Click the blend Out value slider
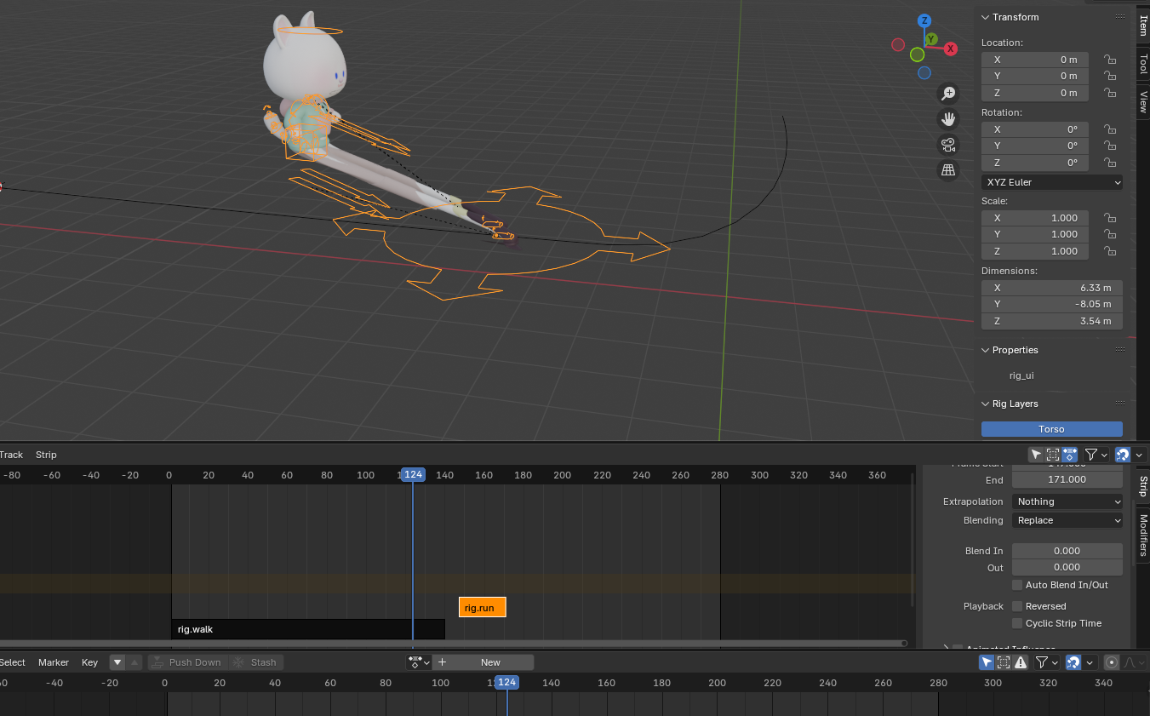Viewport: 1150px width, 716px height. [x=1067, y=567]
